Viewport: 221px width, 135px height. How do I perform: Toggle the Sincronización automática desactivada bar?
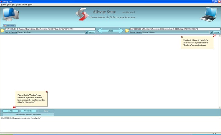tap(28, 114)
